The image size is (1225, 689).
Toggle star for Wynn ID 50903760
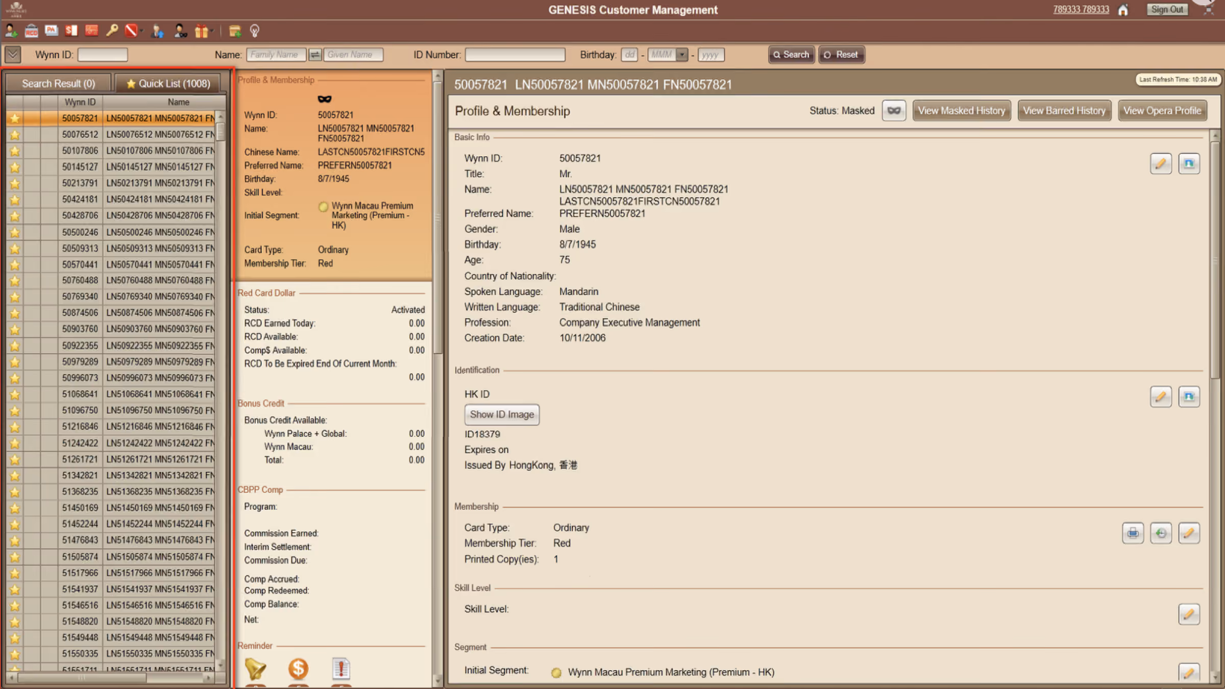click(x=15, y=329)
